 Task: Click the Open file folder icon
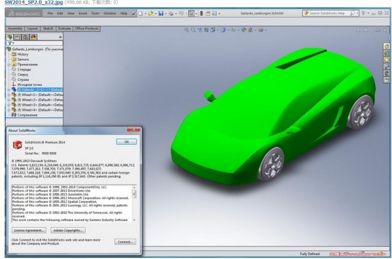pos(150,13)
